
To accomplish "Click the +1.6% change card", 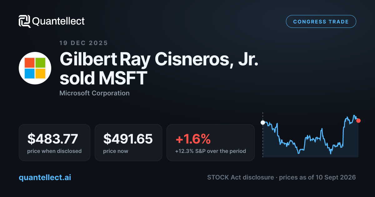I will click(x=211, y=143).
